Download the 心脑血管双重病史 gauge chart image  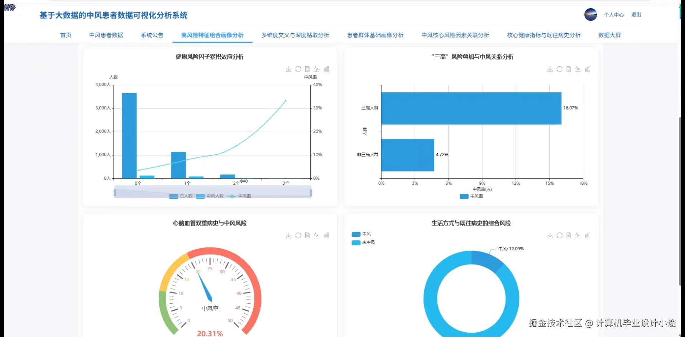pos(288,235)
